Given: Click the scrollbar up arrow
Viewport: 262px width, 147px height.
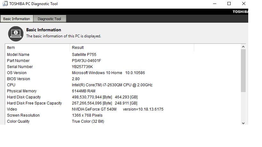Looking at the screenshot, I should point(243,47).
